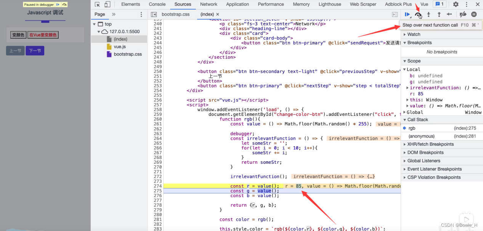Collapse the Local scope
Screen dimensions: 483x231
click(404, 70)
